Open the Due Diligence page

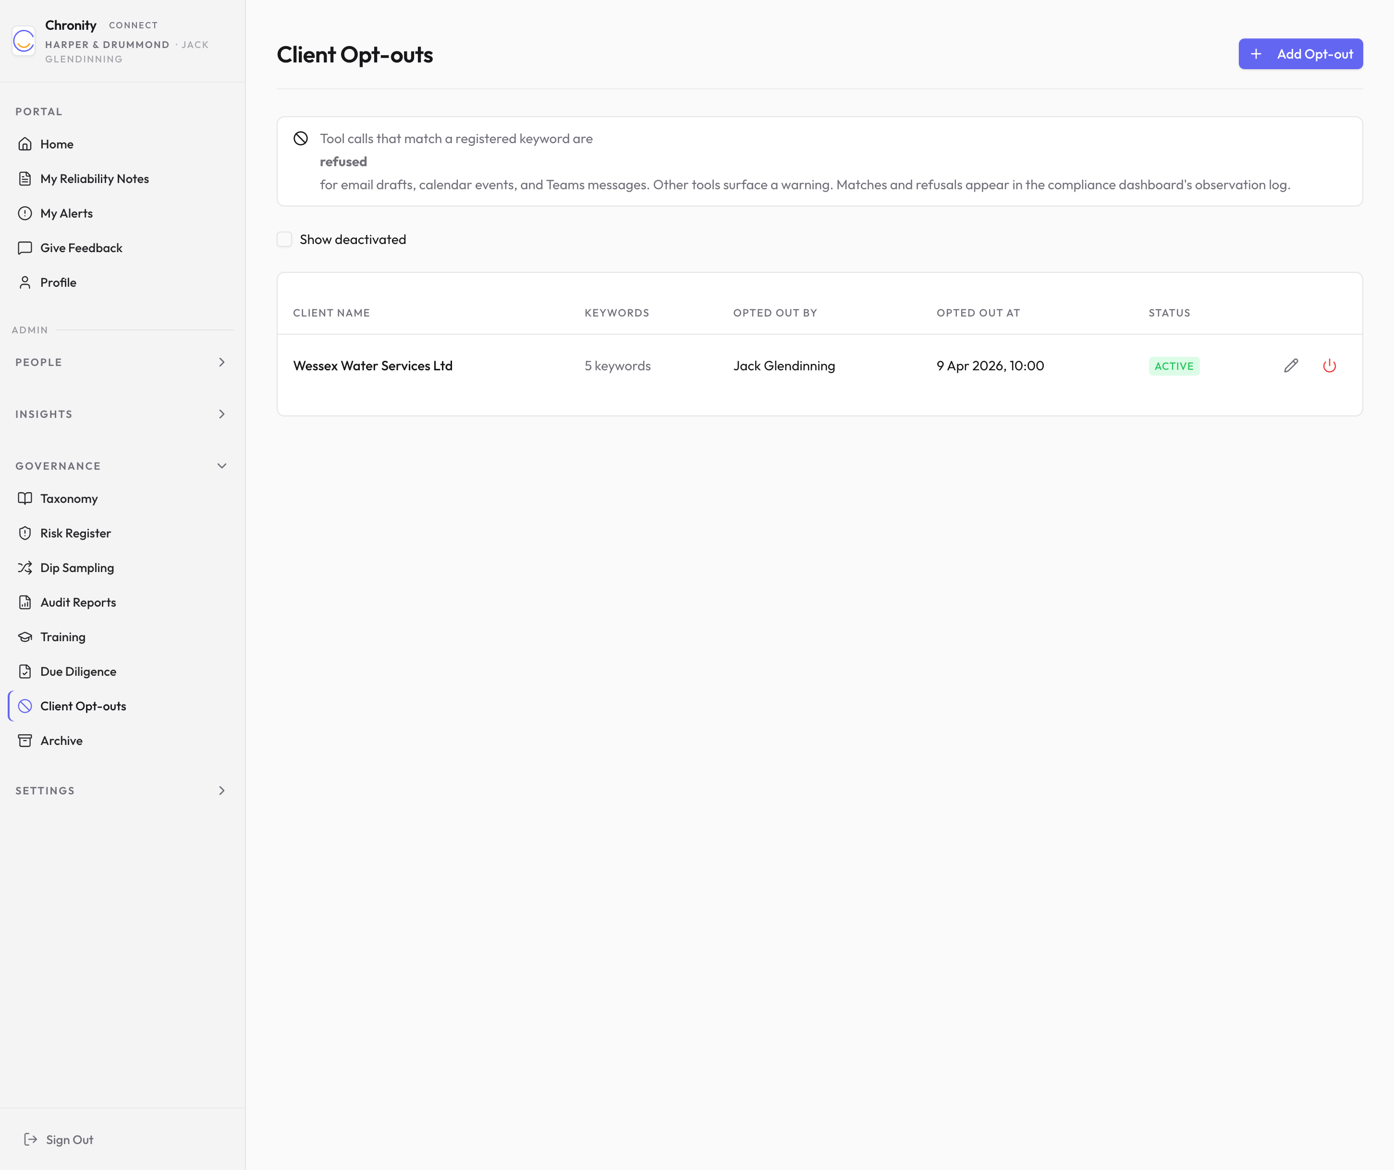pos(78,671)
